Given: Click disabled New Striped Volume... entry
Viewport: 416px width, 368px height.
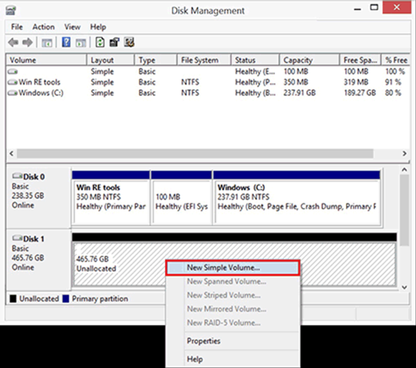Looking at the screenshot, I should [233, 295].
